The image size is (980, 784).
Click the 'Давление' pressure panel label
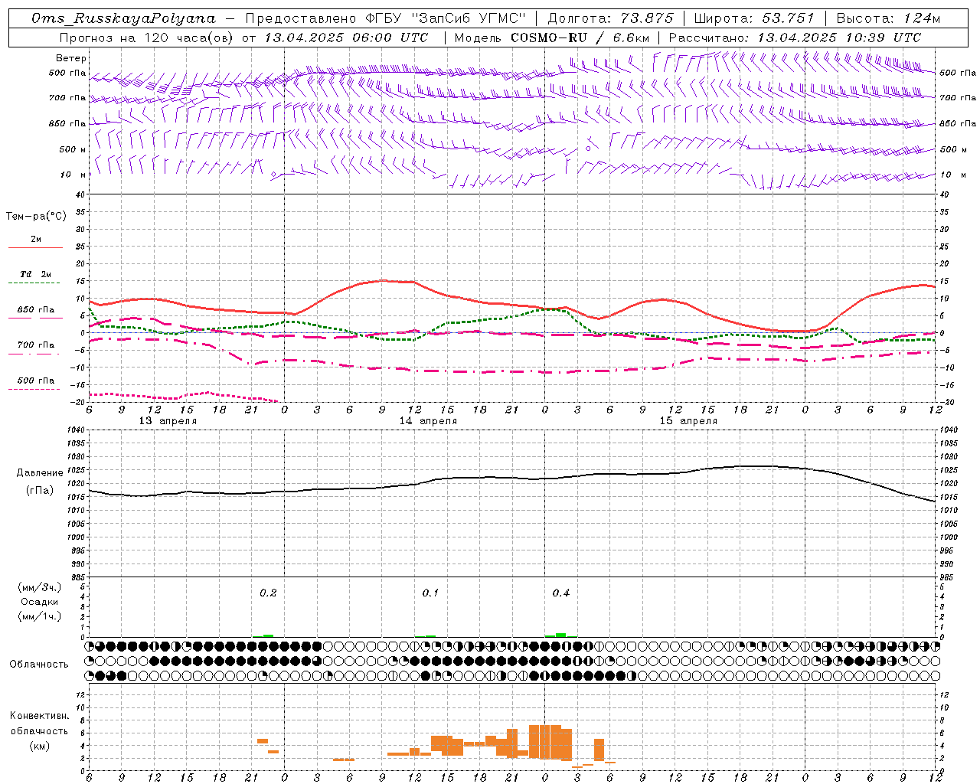click(40, 473)
